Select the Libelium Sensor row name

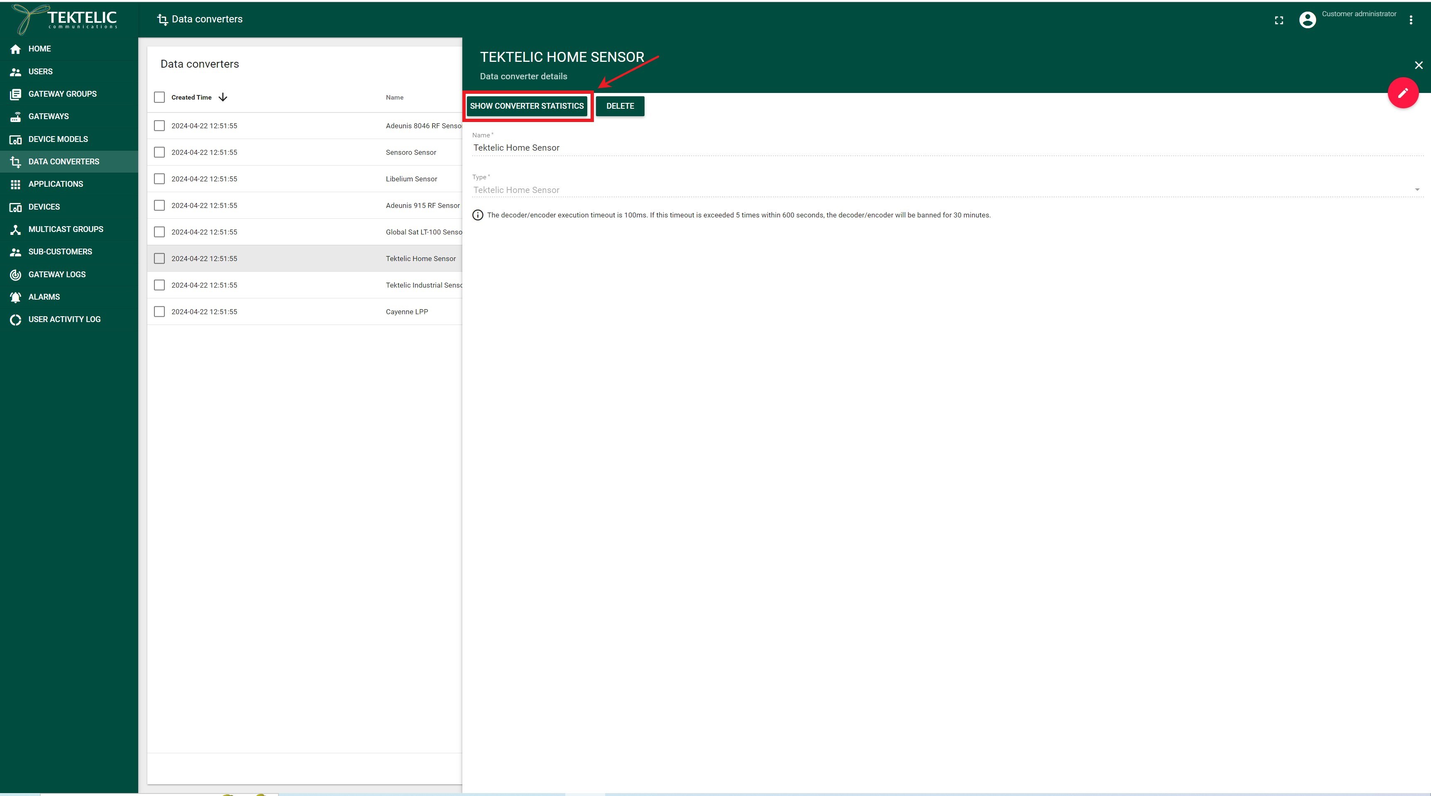[411, 179]
